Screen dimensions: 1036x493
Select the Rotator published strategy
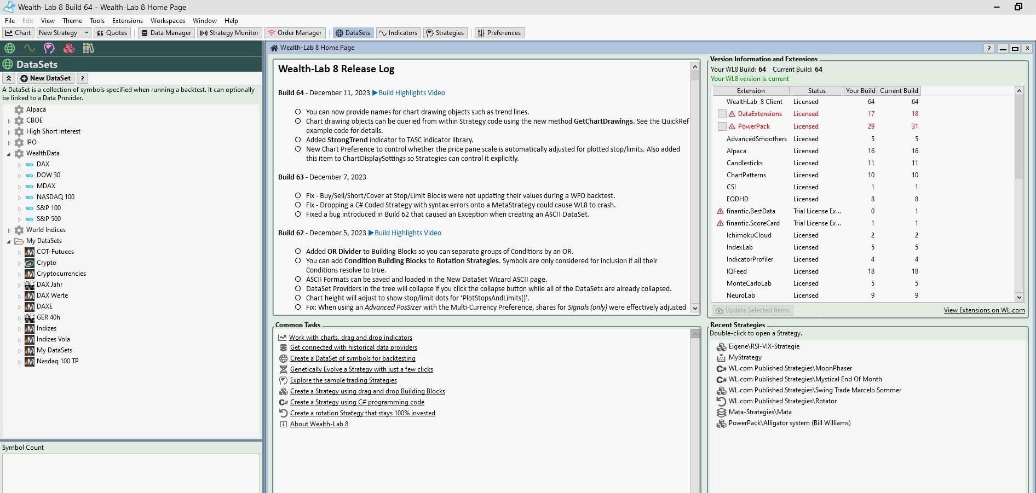coord(782,401)
